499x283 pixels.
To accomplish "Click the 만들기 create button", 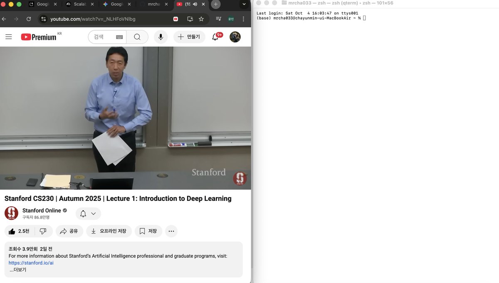I will 189,37.
